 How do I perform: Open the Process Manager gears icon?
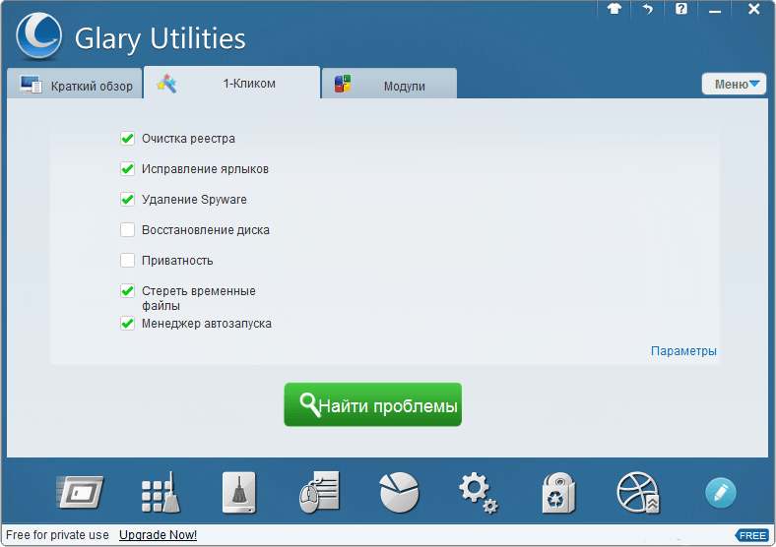point(479,491)
